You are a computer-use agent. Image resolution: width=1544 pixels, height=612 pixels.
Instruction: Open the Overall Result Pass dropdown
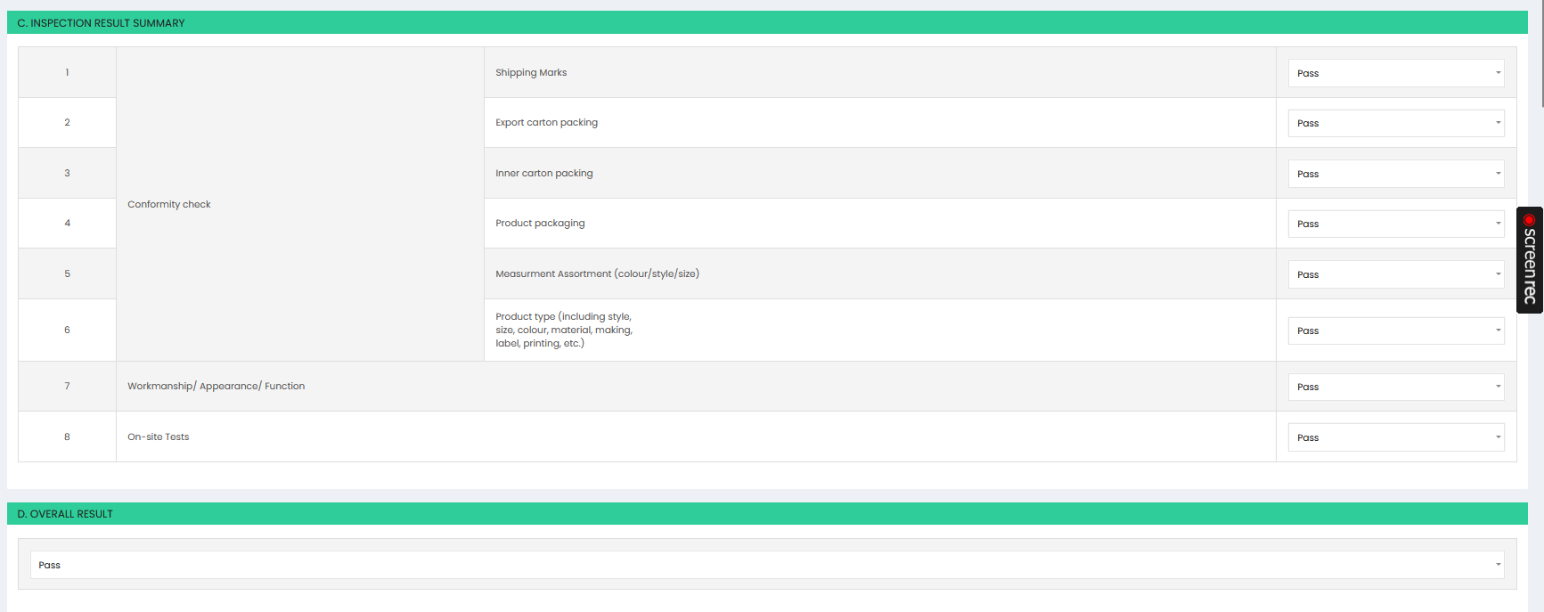pyautogui.click(x=767, y=565)
